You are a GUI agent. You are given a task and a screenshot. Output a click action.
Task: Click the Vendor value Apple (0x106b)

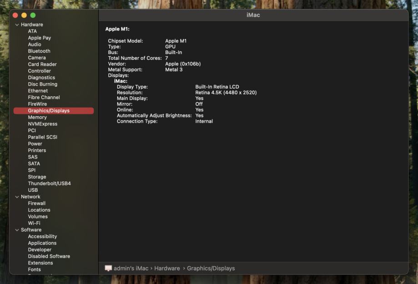click(x=182, y=64)
